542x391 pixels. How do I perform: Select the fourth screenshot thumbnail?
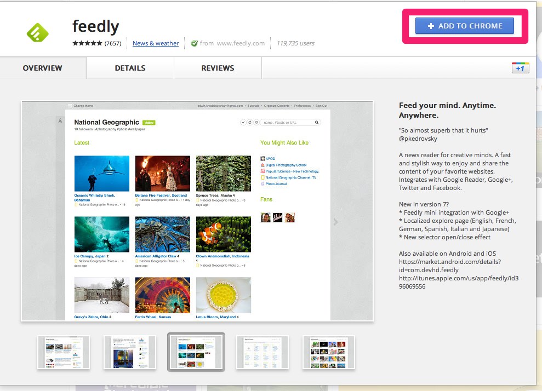tap(263, 352)
